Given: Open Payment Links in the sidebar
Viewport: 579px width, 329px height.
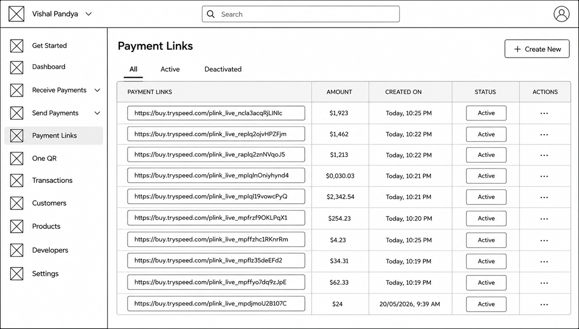Looking at the screenshot, I should [54, 136].
